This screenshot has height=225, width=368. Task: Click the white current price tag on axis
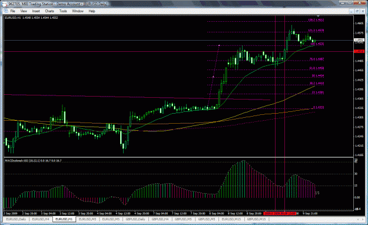pos(359,40)
